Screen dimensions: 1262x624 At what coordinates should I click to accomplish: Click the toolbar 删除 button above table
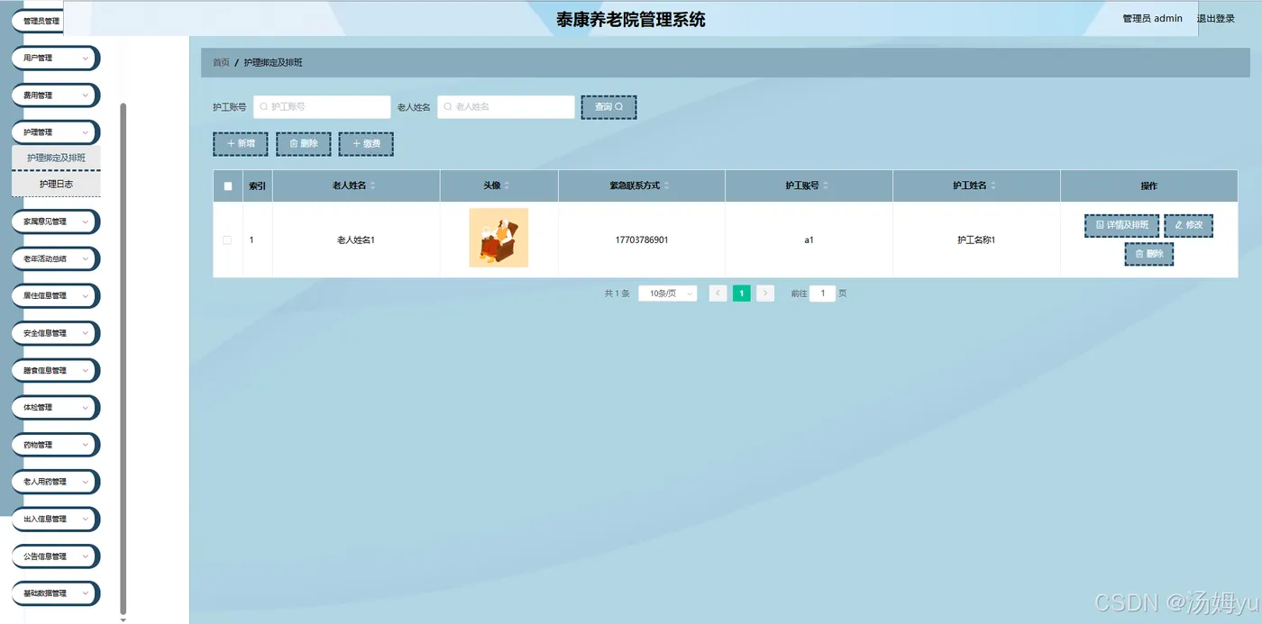click(304, 144)
